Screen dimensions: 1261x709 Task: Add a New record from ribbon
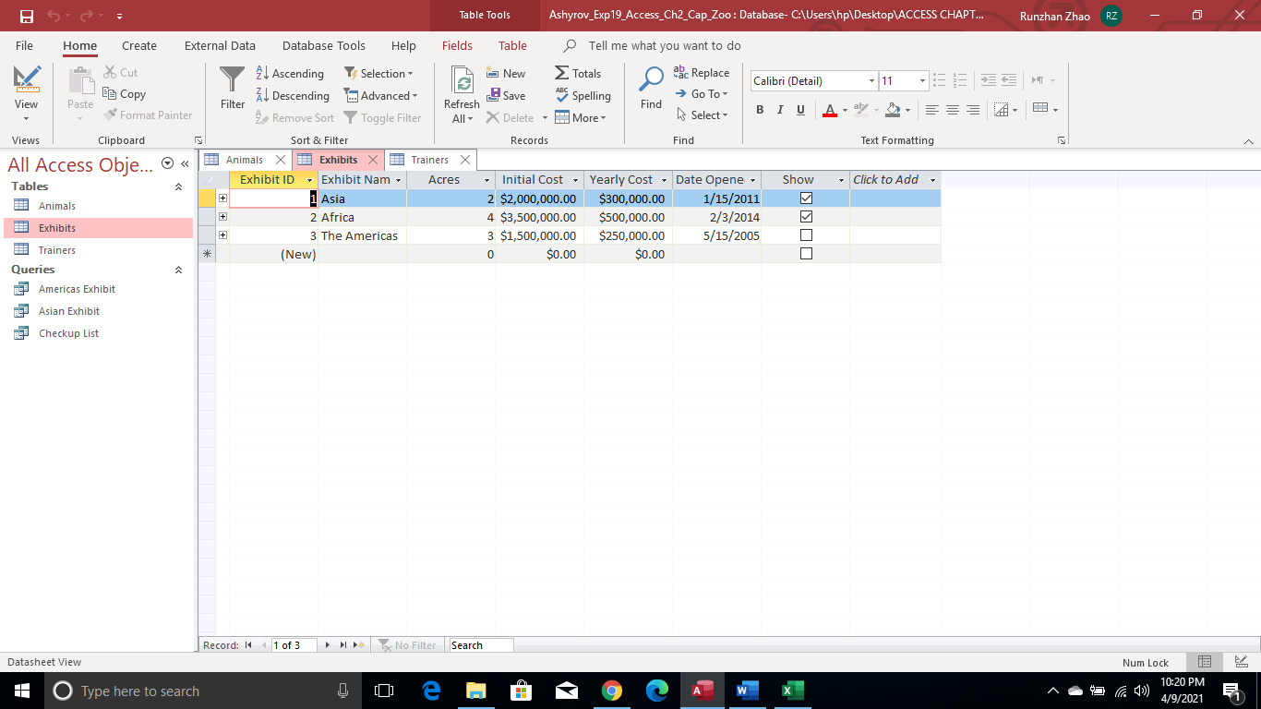click(x=506, y=73)
